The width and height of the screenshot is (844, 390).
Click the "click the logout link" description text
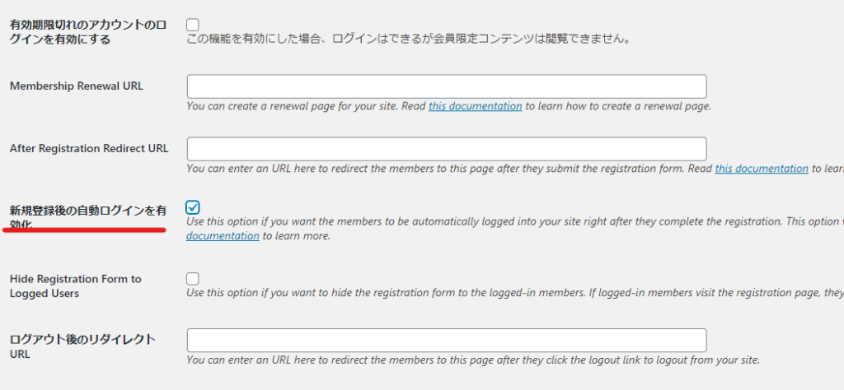[x=473, y=360]
